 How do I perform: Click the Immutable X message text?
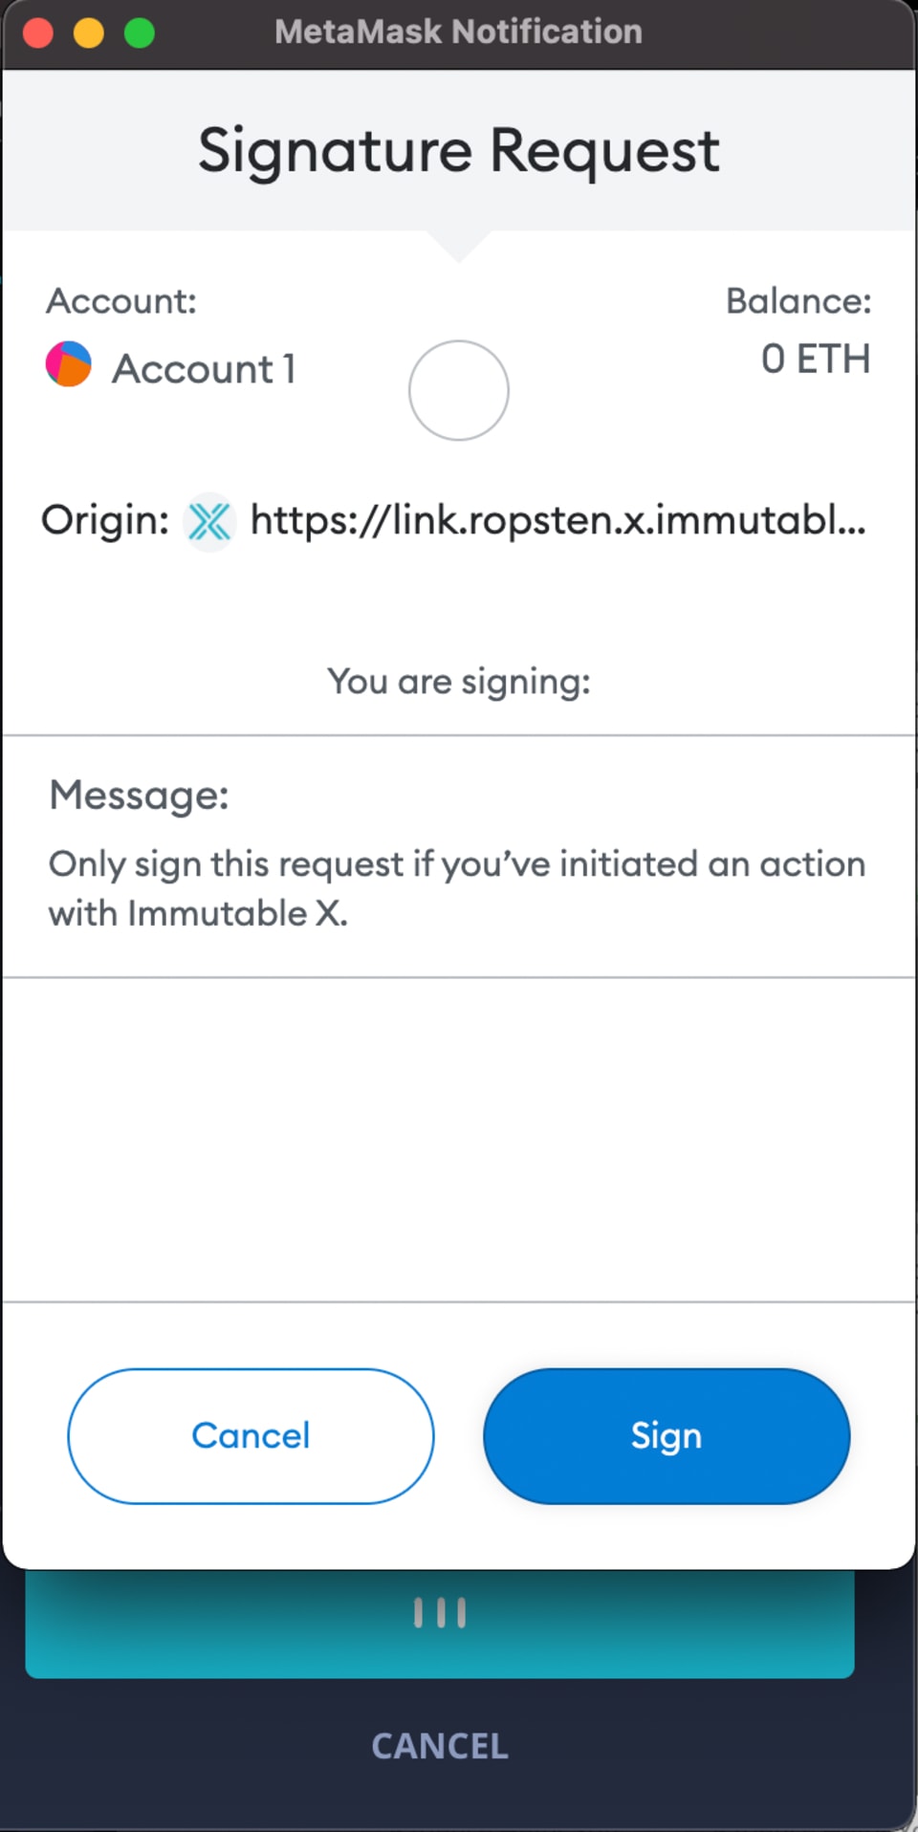pos(457,888)
